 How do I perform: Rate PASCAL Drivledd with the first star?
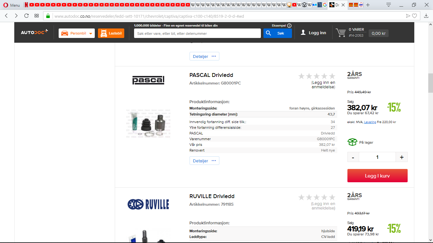(x=301, y=76)
